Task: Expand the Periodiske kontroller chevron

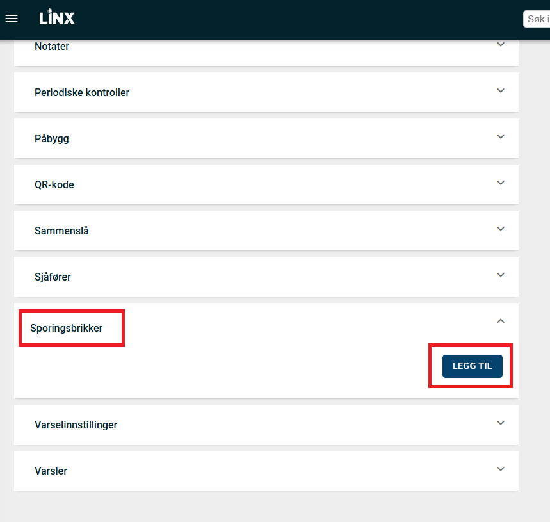Action: [x=501, y=91]
